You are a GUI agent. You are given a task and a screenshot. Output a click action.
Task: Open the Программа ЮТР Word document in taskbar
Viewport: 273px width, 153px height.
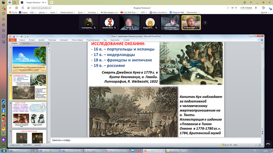click(x=72, y=151)
